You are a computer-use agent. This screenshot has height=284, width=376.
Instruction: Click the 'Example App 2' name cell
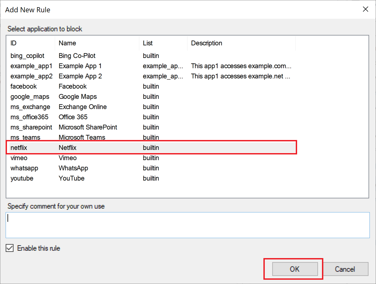click(x=80, y=76)
